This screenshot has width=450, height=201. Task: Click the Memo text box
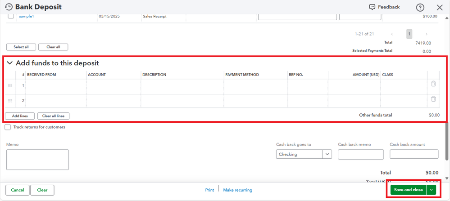(x=37, y=160)
